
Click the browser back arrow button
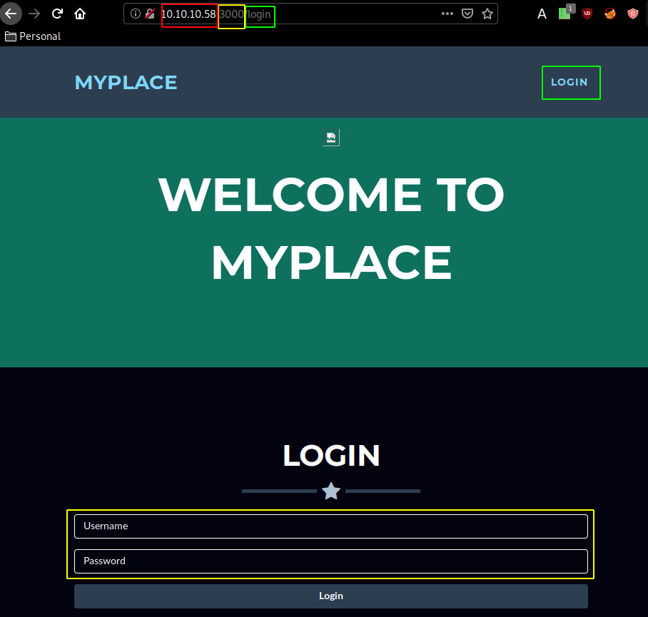coord(11,14)
